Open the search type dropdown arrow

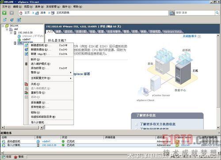[x=174, y=13]
